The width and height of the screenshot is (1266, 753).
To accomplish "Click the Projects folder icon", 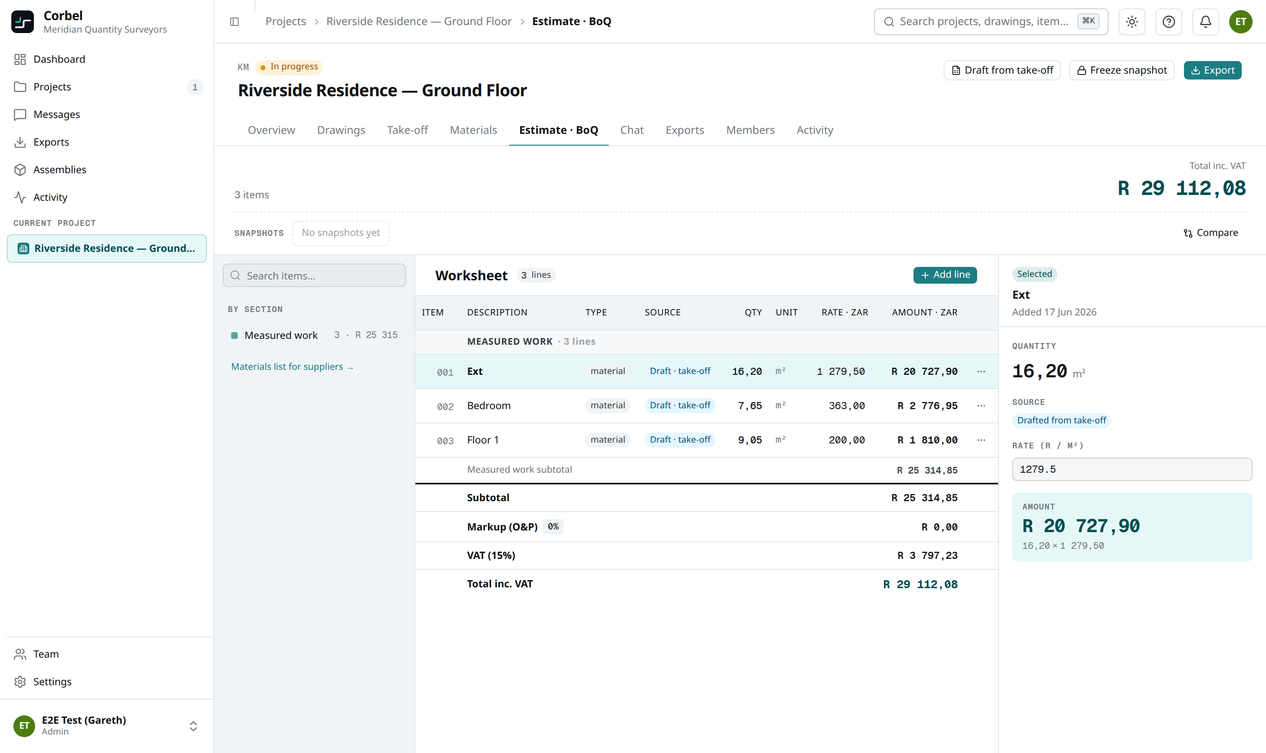I will (x=20, y=87).
